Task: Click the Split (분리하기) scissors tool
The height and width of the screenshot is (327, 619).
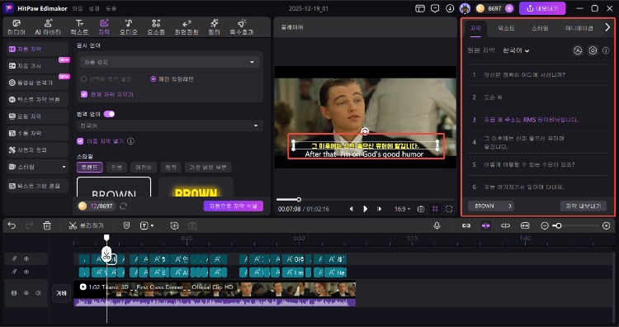Action: point(86,225)
